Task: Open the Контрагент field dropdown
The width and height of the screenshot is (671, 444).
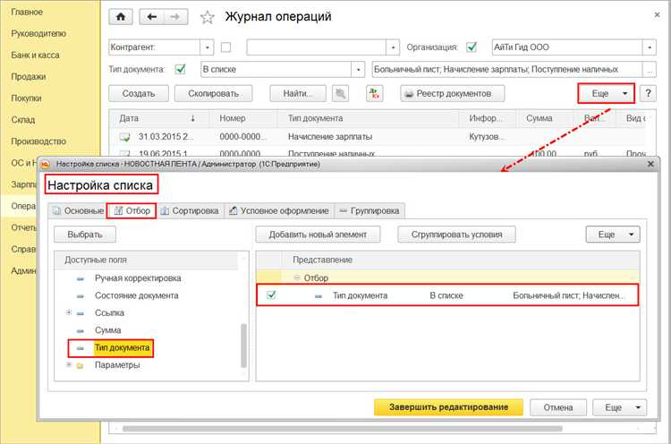Action: [208, 47]
